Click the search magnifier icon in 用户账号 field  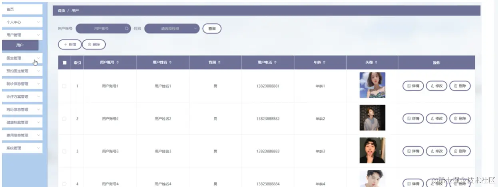(127, 29)
